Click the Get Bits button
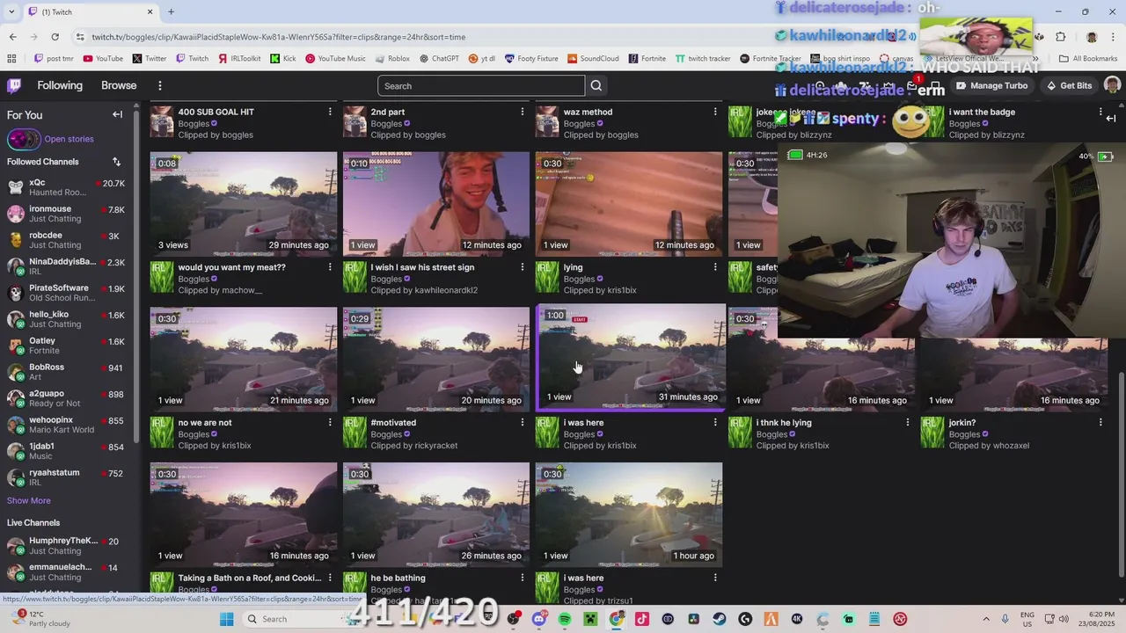 click(x=1069, y=85)
